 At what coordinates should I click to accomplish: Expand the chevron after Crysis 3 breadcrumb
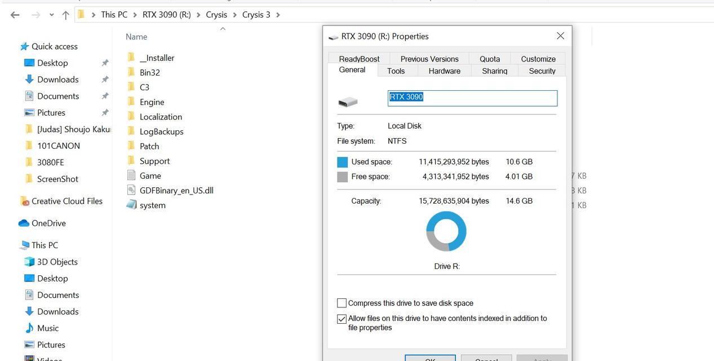tap(278, 15)
